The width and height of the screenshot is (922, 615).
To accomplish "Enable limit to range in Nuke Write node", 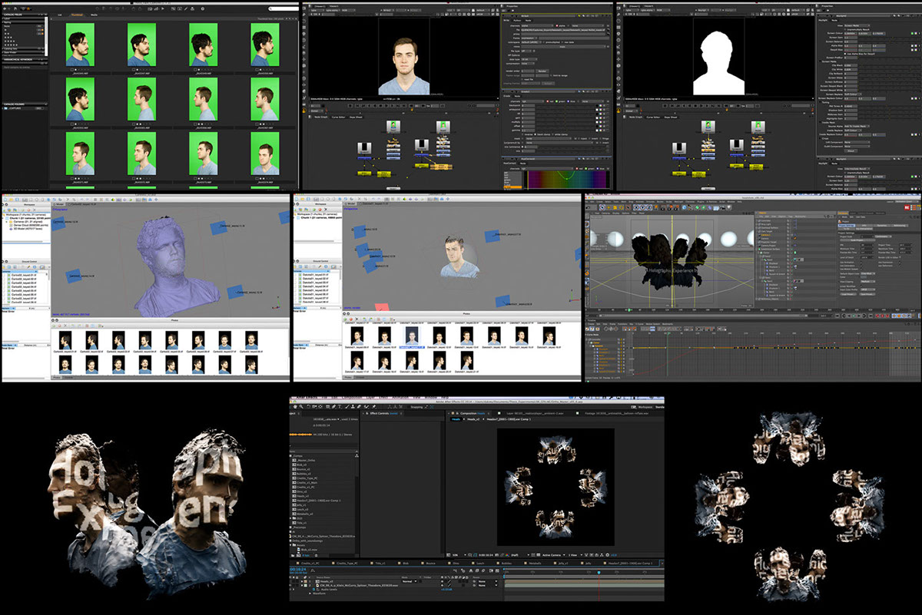I will [x=551, y=75].
